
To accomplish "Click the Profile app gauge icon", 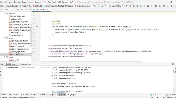I will click(x=144, y=6).
